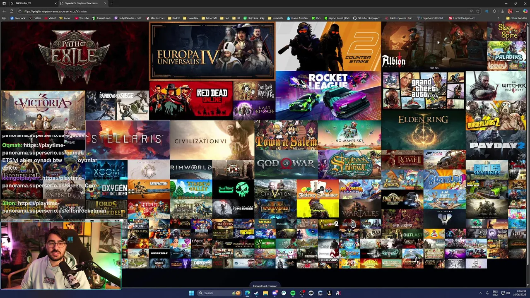The width and height of the screenshot is (530, 298).
Task: Open browser Settings and more ellipsis
Action: coord(518,11)
